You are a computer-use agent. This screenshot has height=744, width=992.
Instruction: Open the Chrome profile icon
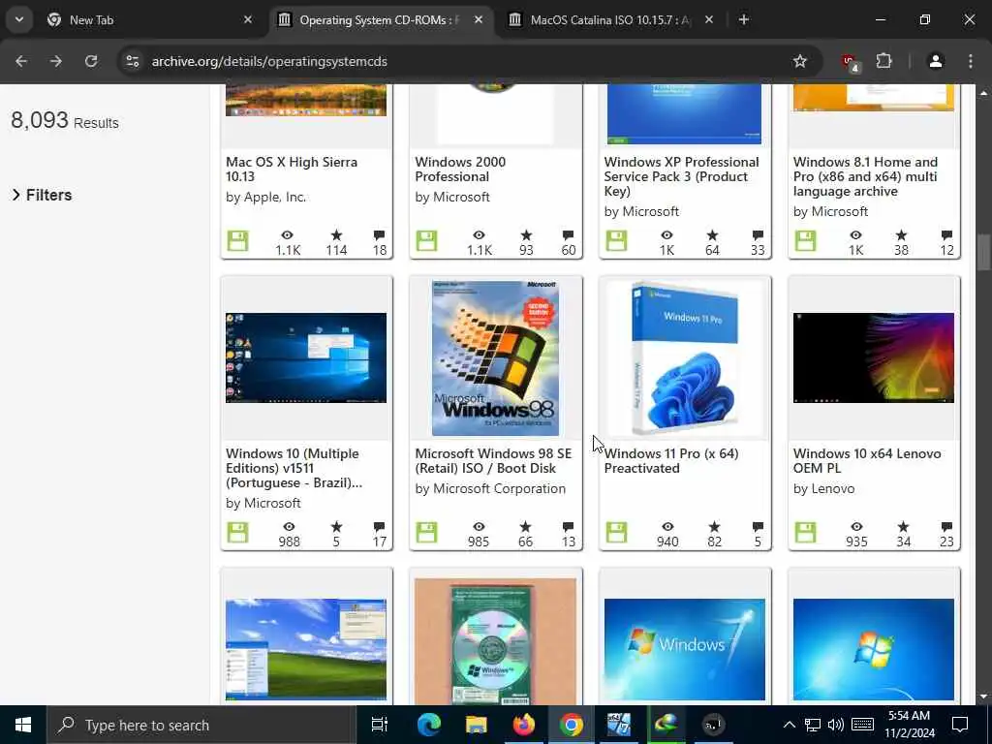(936, 61)
